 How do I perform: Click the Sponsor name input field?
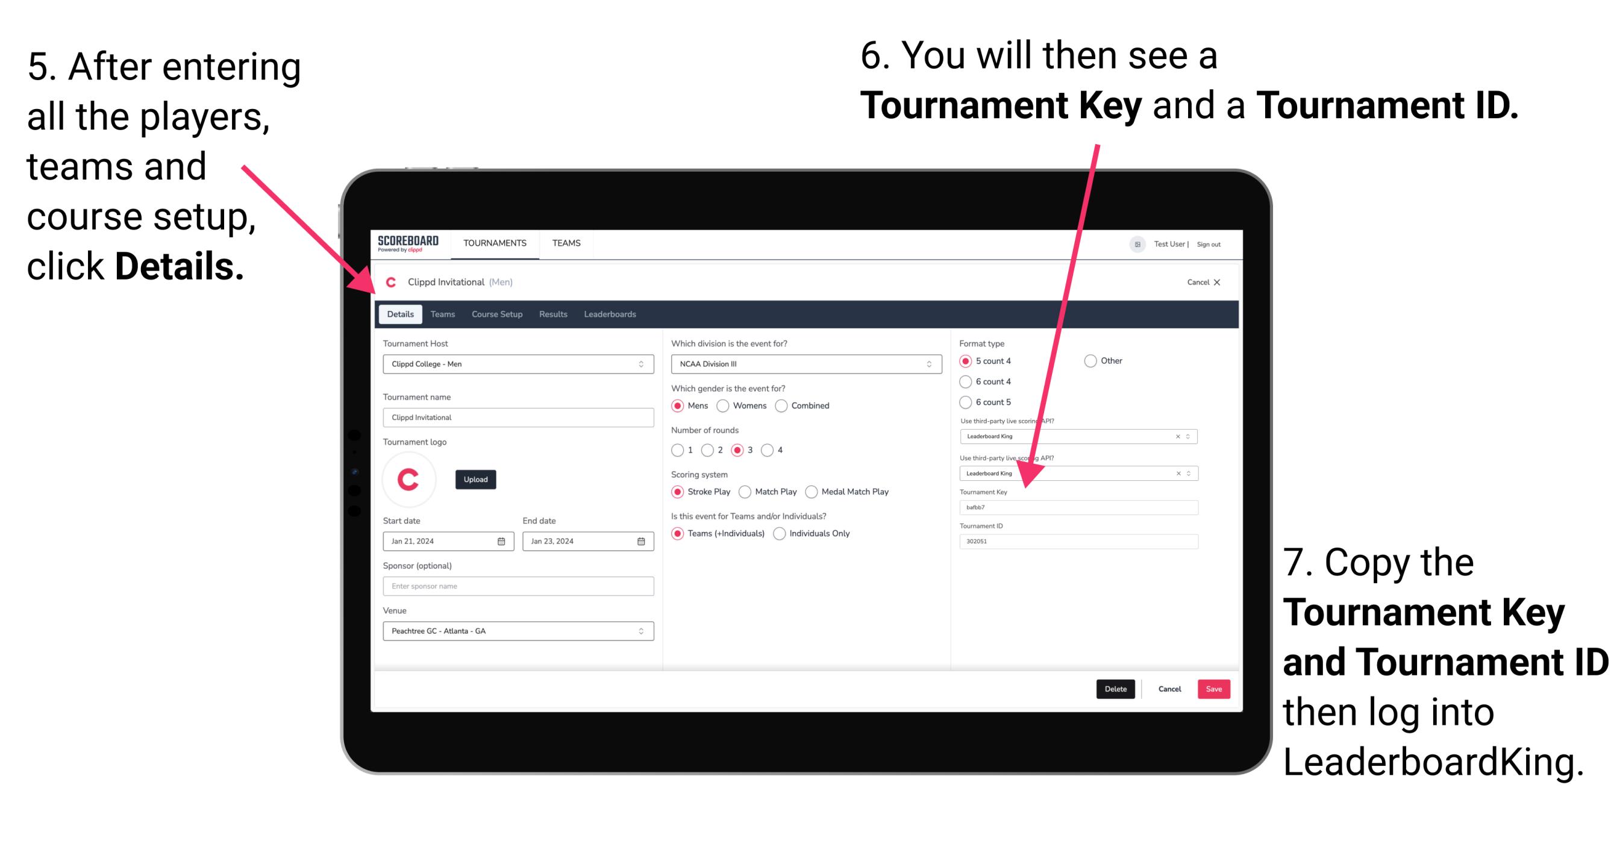click(x=518, y=586)
